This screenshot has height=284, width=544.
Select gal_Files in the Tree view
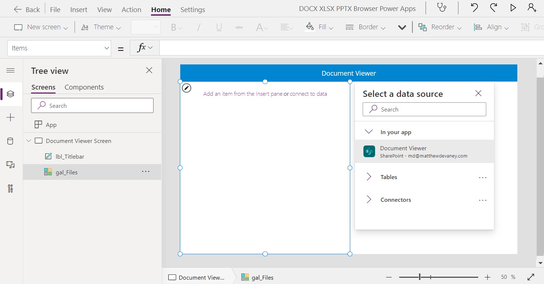click(x=67, y=172)
